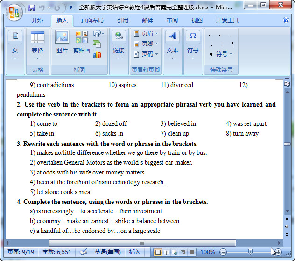Toggle the ruler display button
Viewport: 295px width, 261px height.
coord(287,84)
